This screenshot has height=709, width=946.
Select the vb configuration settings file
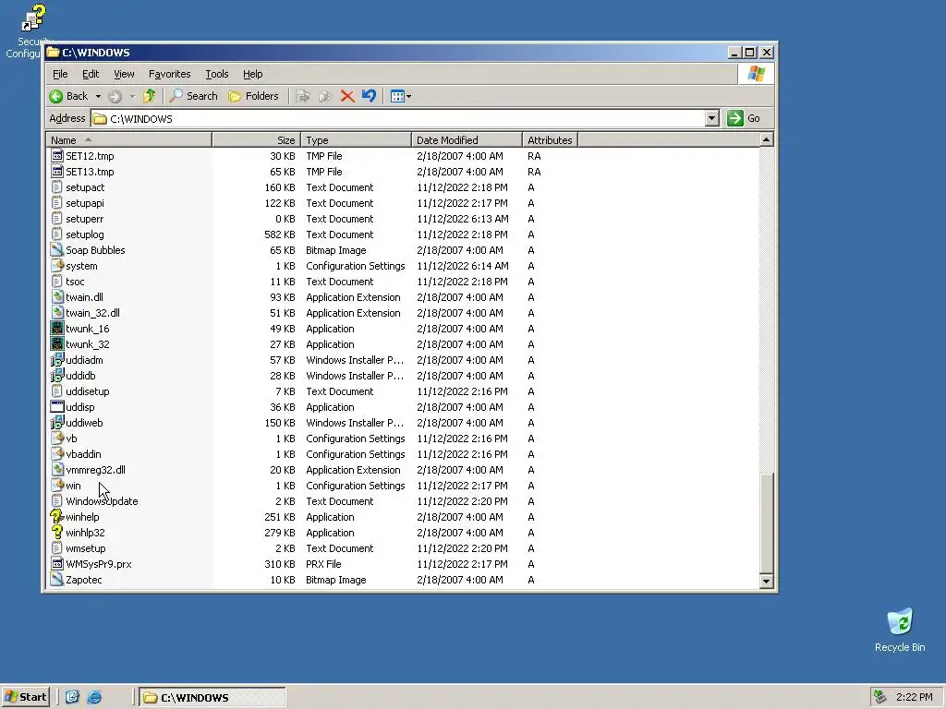(71, 439)
